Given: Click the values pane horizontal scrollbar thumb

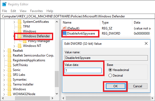Looking at the screenshot, I should (108, 98).
